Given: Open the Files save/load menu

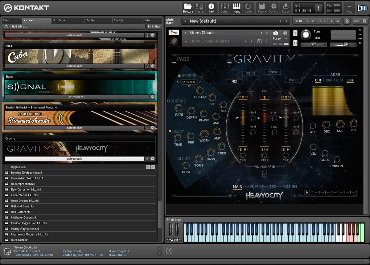Looking at the screenshot, I should (x=262, y=8).
